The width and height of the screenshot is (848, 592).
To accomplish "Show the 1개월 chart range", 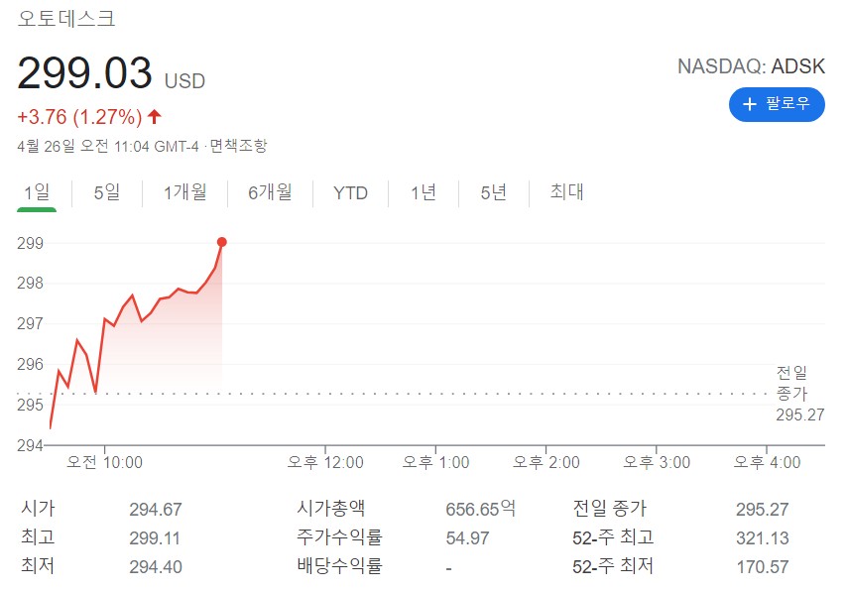I will [185, 192].
